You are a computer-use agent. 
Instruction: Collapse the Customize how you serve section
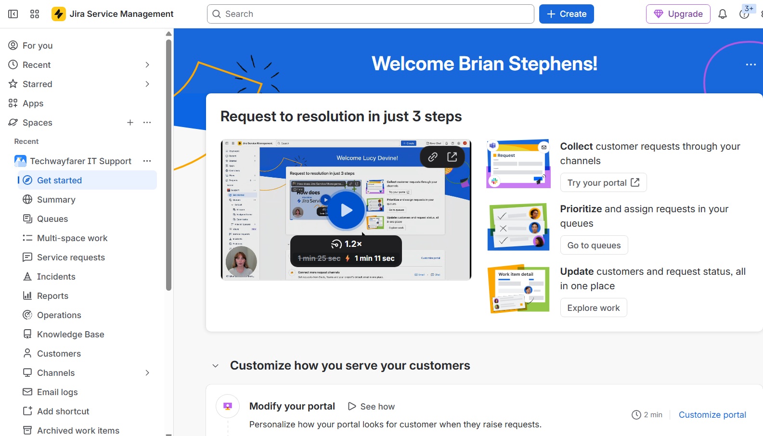point(216,366)
